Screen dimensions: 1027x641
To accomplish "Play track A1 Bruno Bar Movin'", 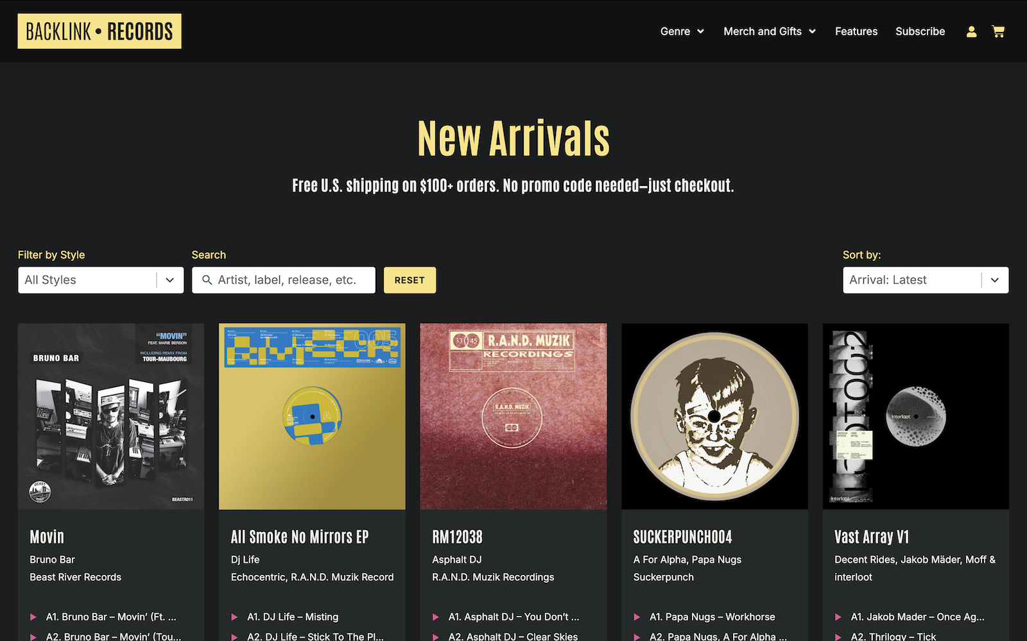I will tap(33, 617).
